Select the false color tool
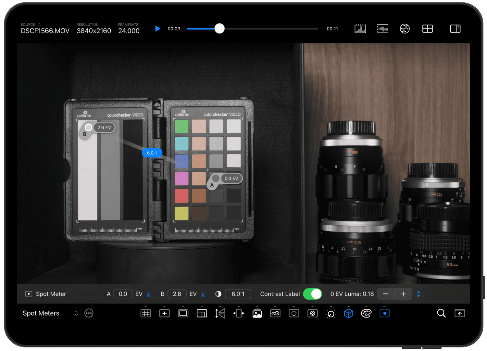The image size is (487, 351). click(x=312, y=313)
